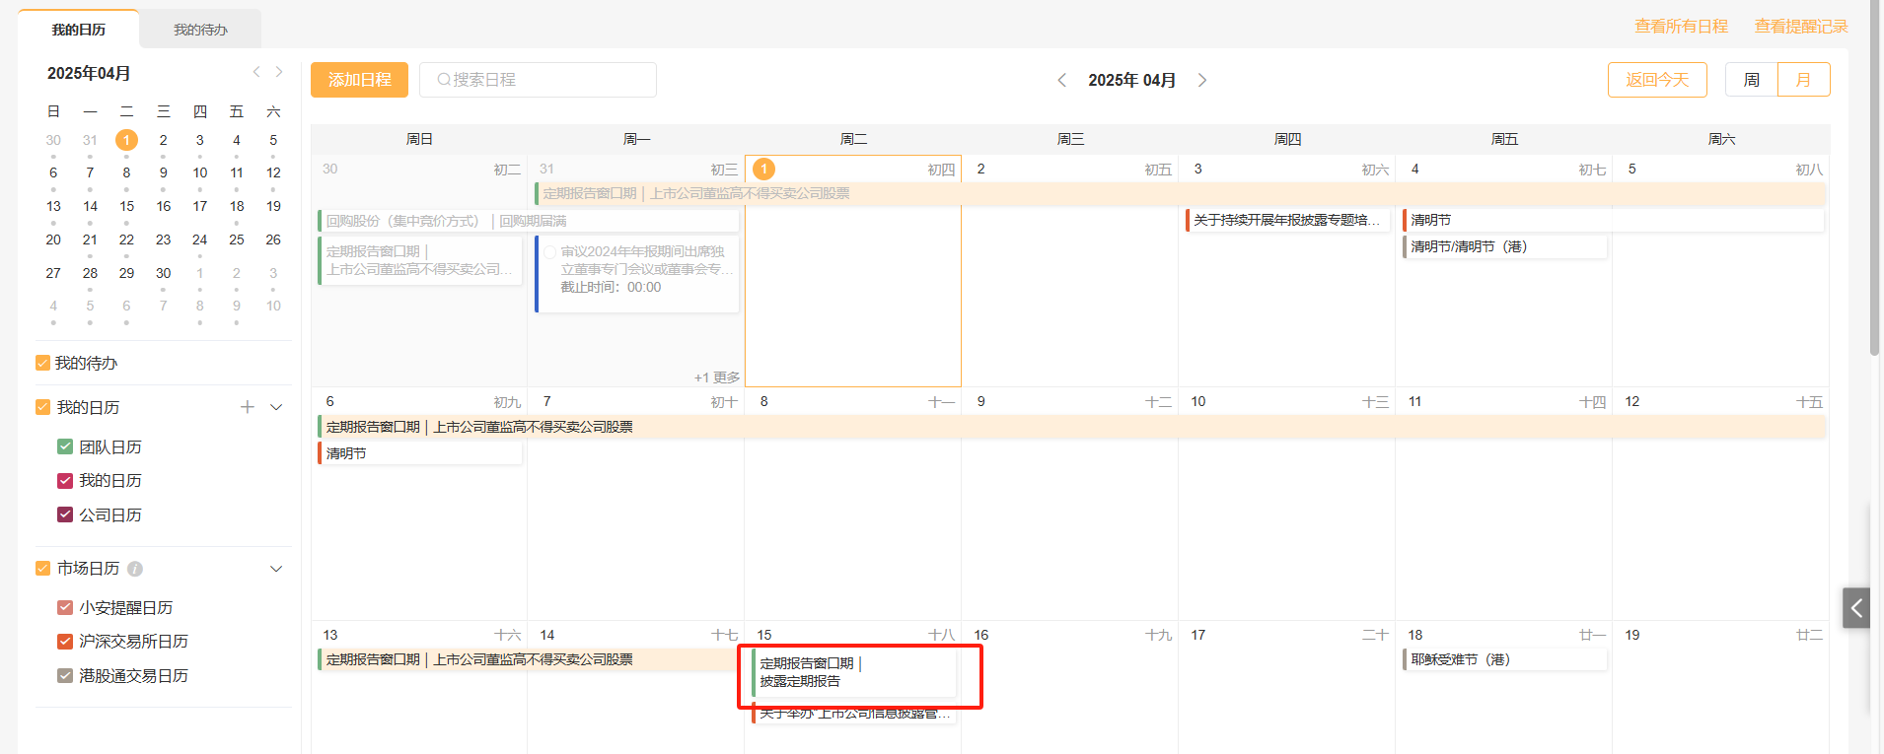
Task: Open 查看提醒记录 link
Action: 1801,27
